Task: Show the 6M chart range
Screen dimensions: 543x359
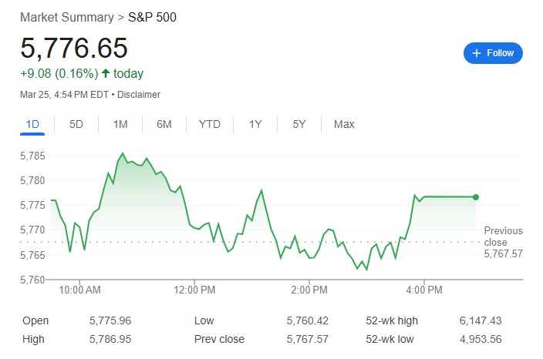Action: tap(164, 124)
